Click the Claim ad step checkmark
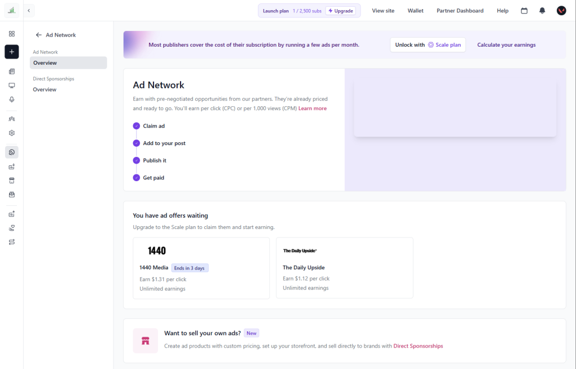 (136, 126)
